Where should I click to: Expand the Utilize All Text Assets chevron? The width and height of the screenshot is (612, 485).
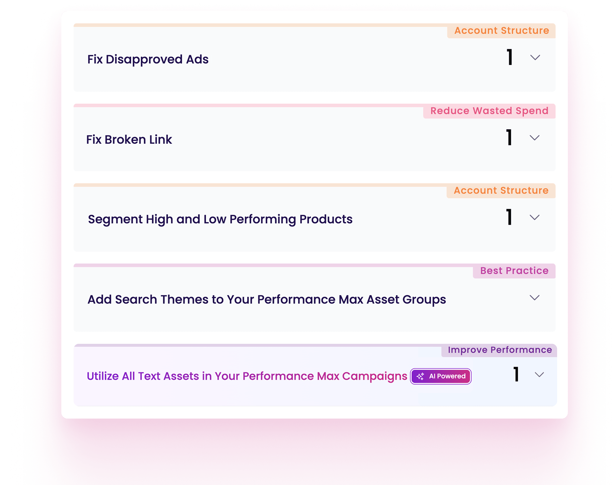[539, 375]
